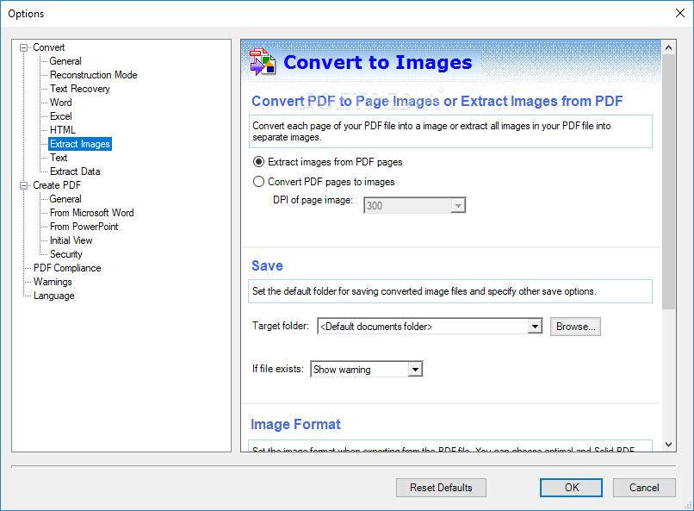
Task: Click the scrollbar up arrow
Action: pyautogui.click(x=668, y=47)
